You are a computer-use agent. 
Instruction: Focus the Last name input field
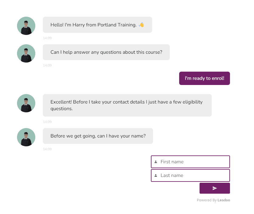pyautogui.click(x=193, y=175)
